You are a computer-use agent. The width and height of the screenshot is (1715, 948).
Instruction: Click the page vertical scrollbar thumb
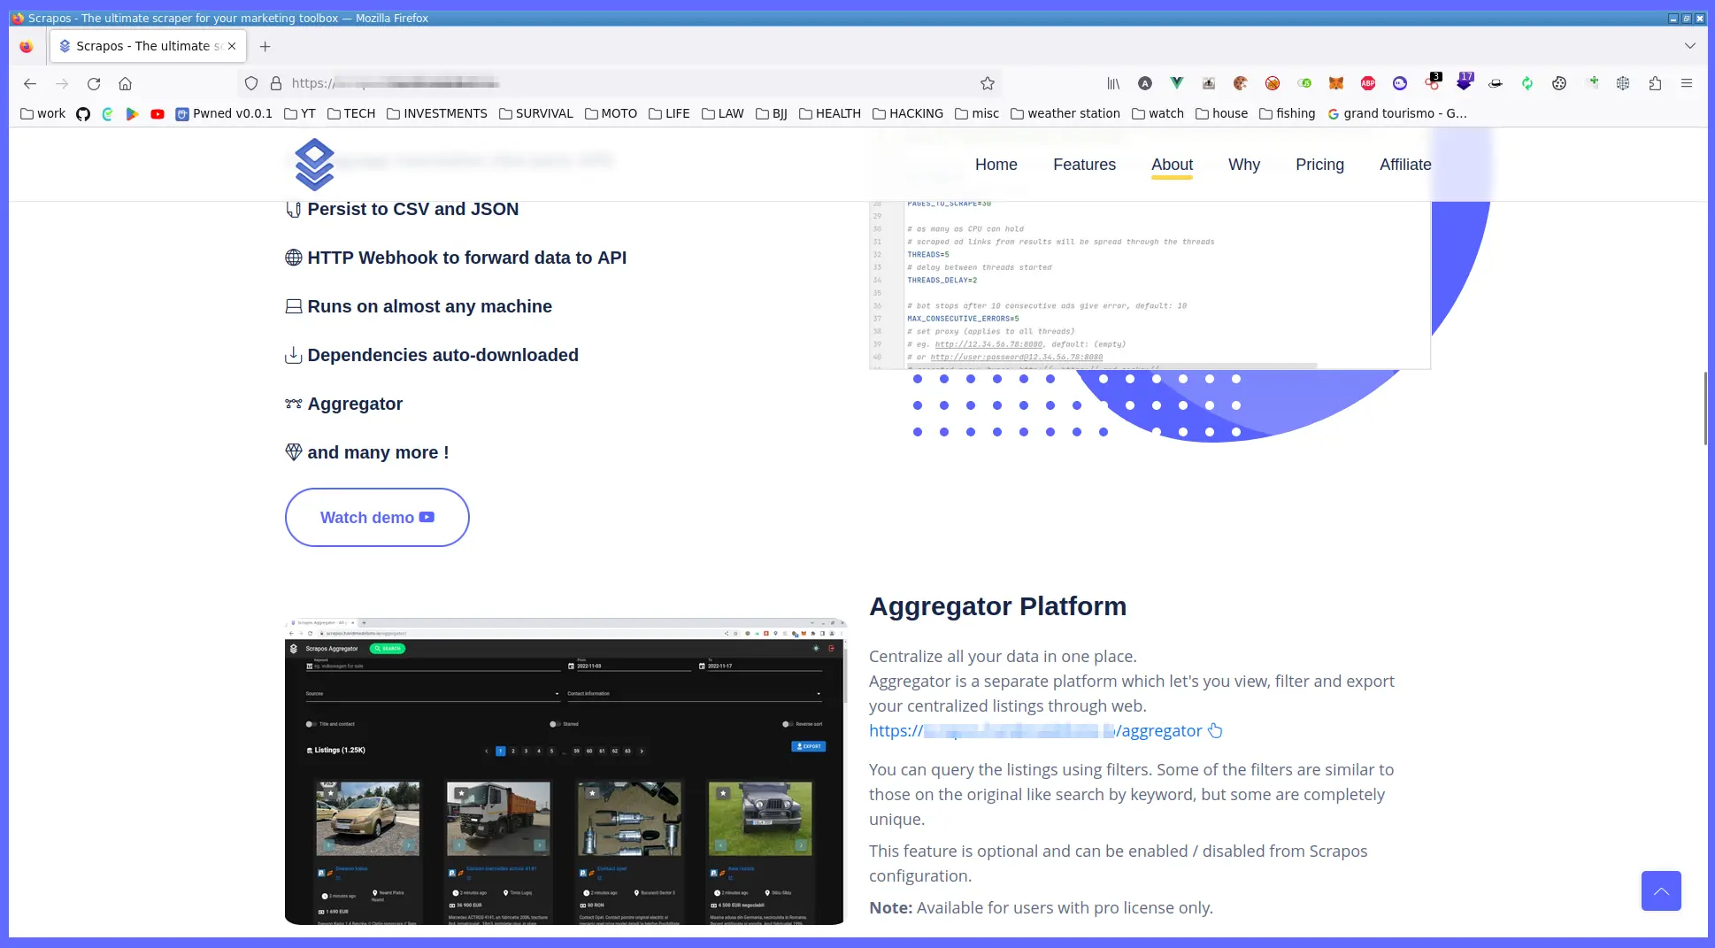coord(1704,409)
